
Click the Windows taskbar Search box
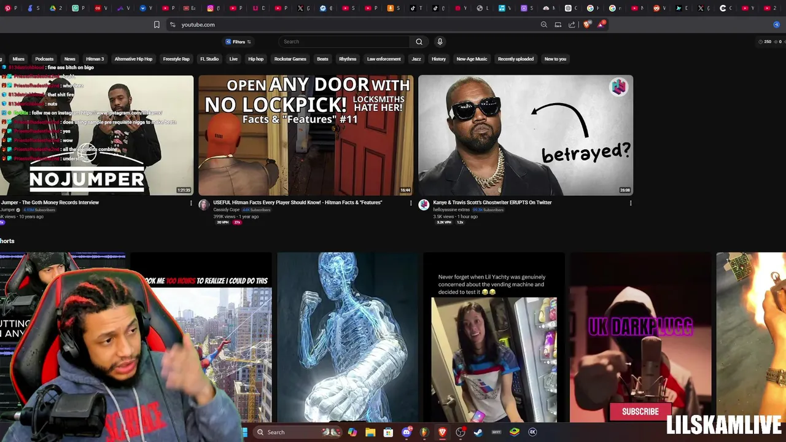point(298,432)
